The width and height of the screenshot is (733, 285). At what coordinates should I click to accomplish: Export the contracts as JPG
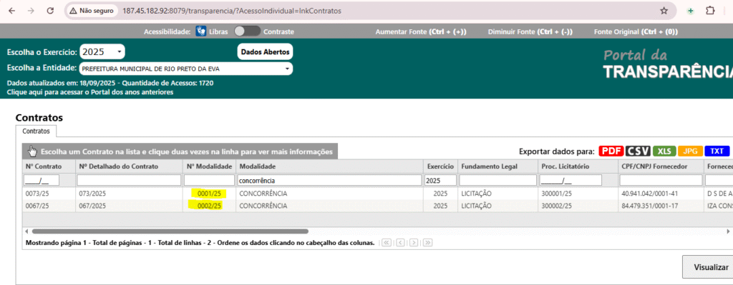point(690,151)
